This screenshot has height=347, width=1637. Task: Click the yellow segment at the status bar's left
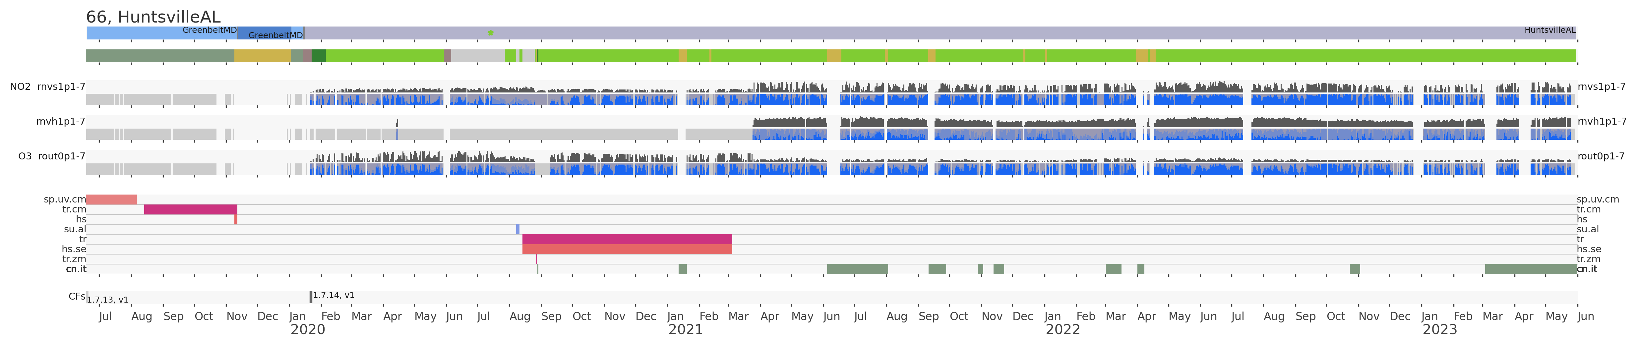point(263,56)
